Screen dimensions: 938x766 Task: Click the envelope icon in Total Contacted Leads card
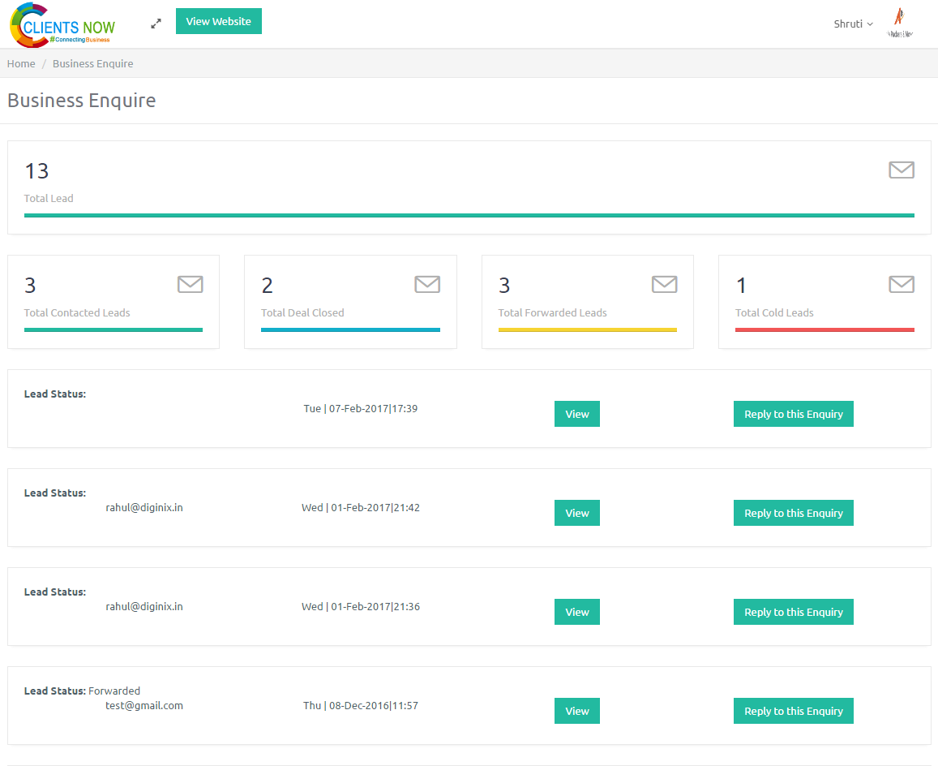click(191, 285)
